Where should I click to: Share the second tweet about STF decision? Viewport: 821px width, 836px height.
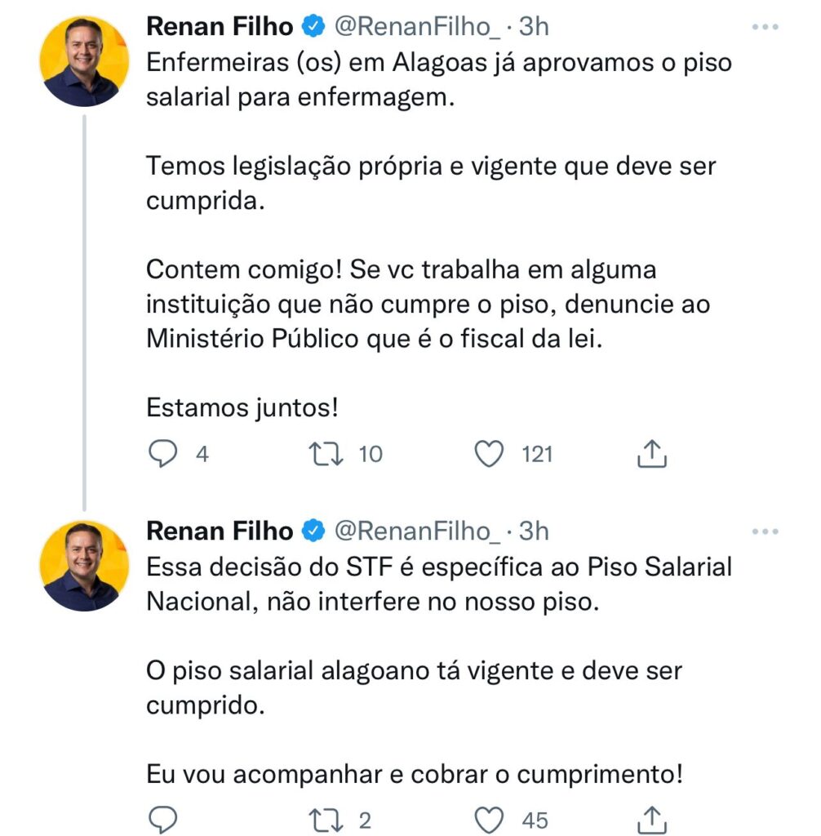pos(651,819)
